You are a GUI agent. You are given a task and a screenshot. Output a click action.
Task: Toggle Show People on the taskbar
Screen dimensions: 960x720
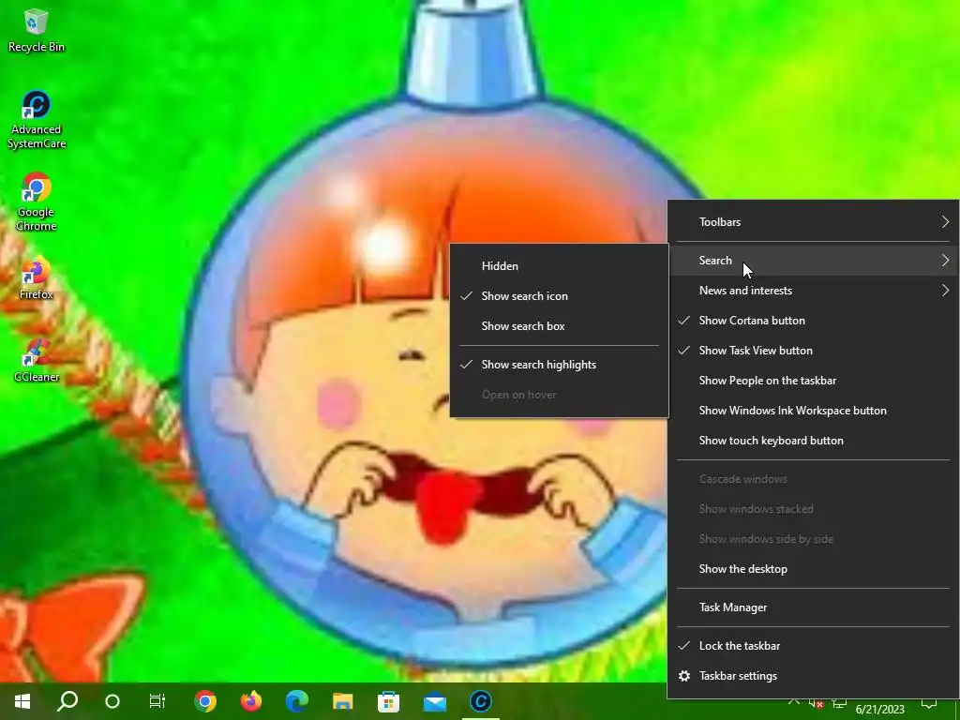click(x=813, y=381)
